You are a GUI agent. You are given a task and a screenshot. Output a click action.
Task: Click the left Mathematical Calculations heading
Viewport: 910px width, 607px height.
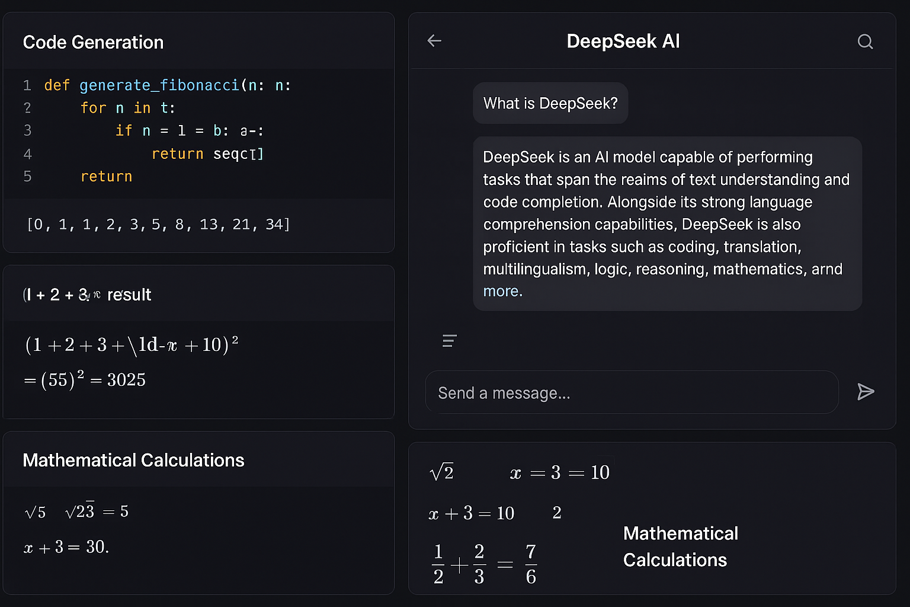coord(133,461)
